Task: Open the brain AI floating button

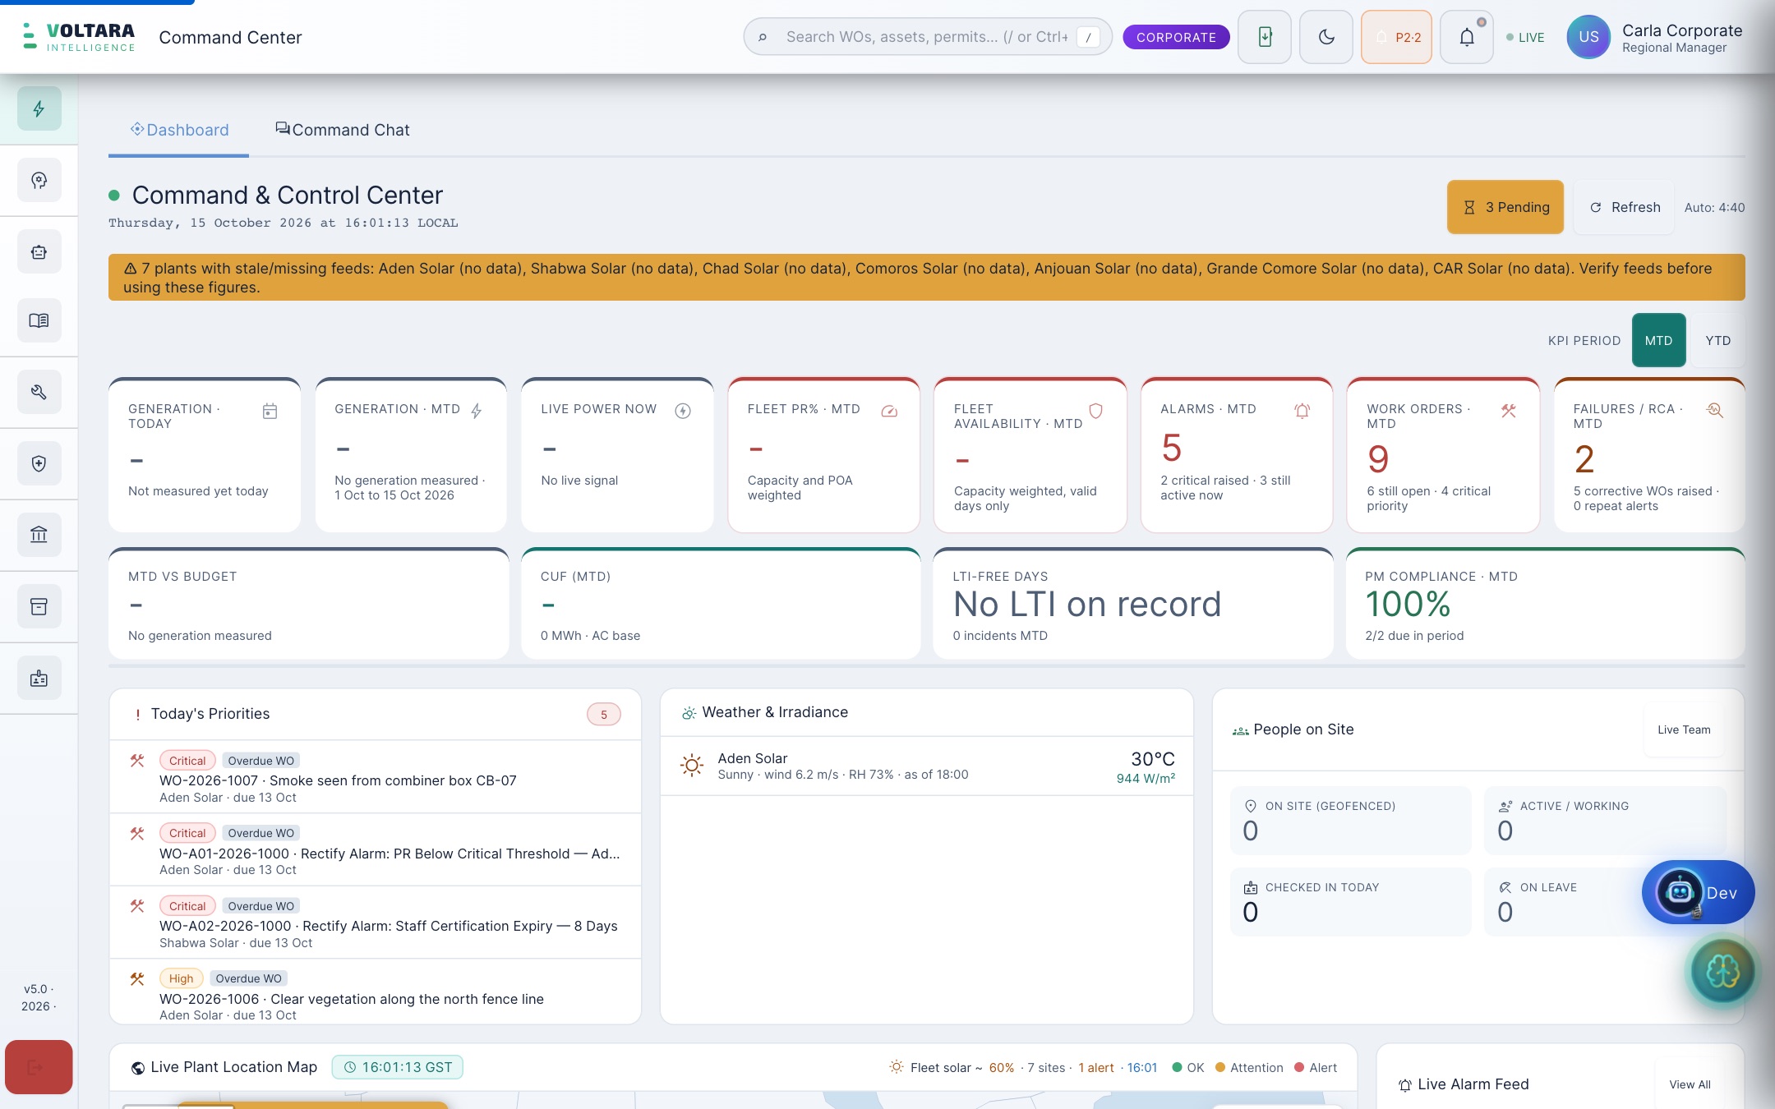Action: click(1722, 972)
